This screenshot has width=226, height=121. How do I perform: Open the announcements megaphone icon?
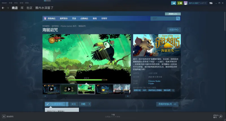pyautogui.click(x=173, y=3)
